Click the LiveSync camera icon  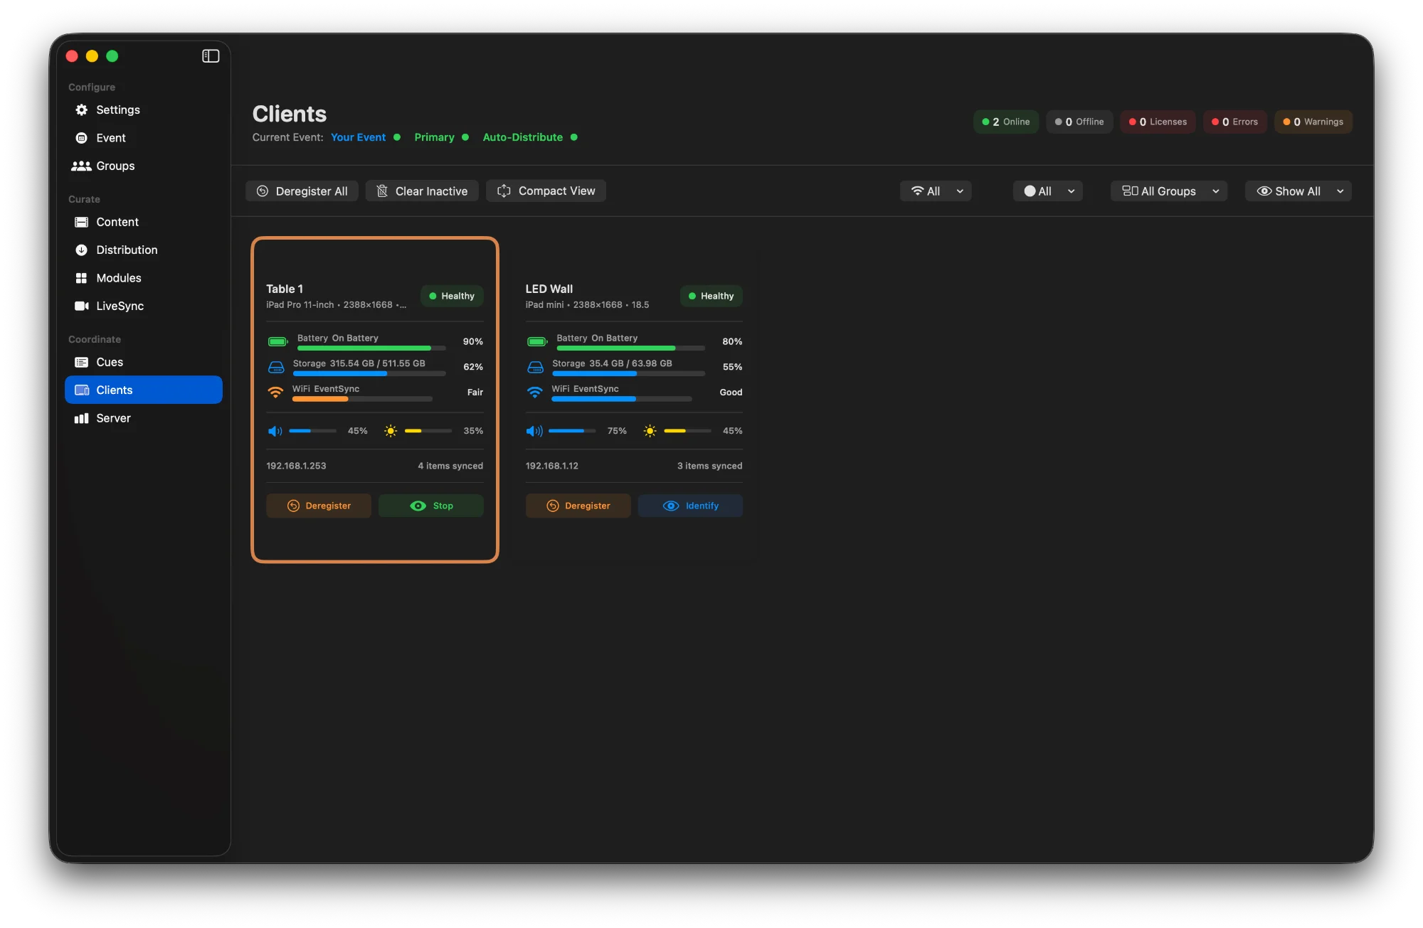[x=81, y=306]
